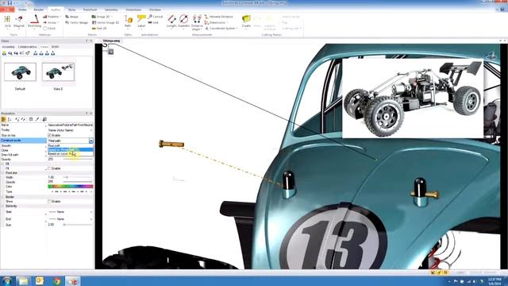Select the Polyline markup tool
508x286 pixels.
point(51,17)
